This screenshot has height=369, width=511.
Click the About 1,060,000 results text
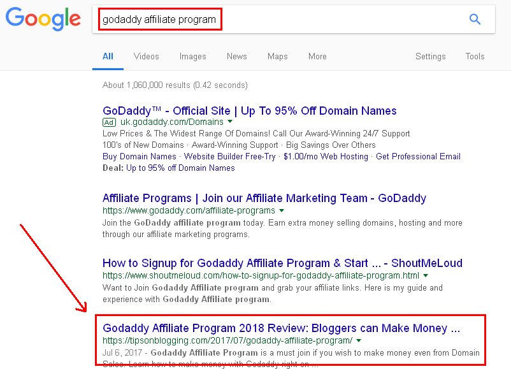(175, 85)
